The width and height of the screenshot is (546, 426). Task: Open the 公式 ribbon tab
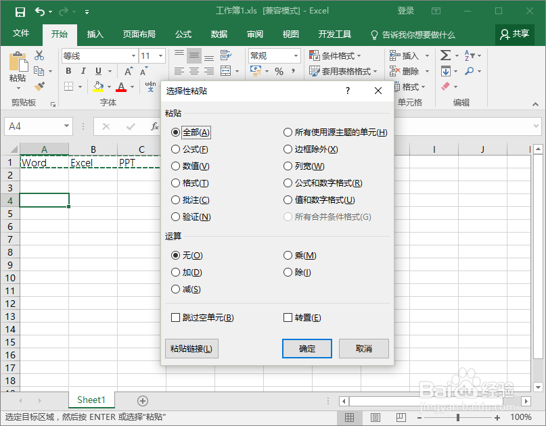(183, 34)
